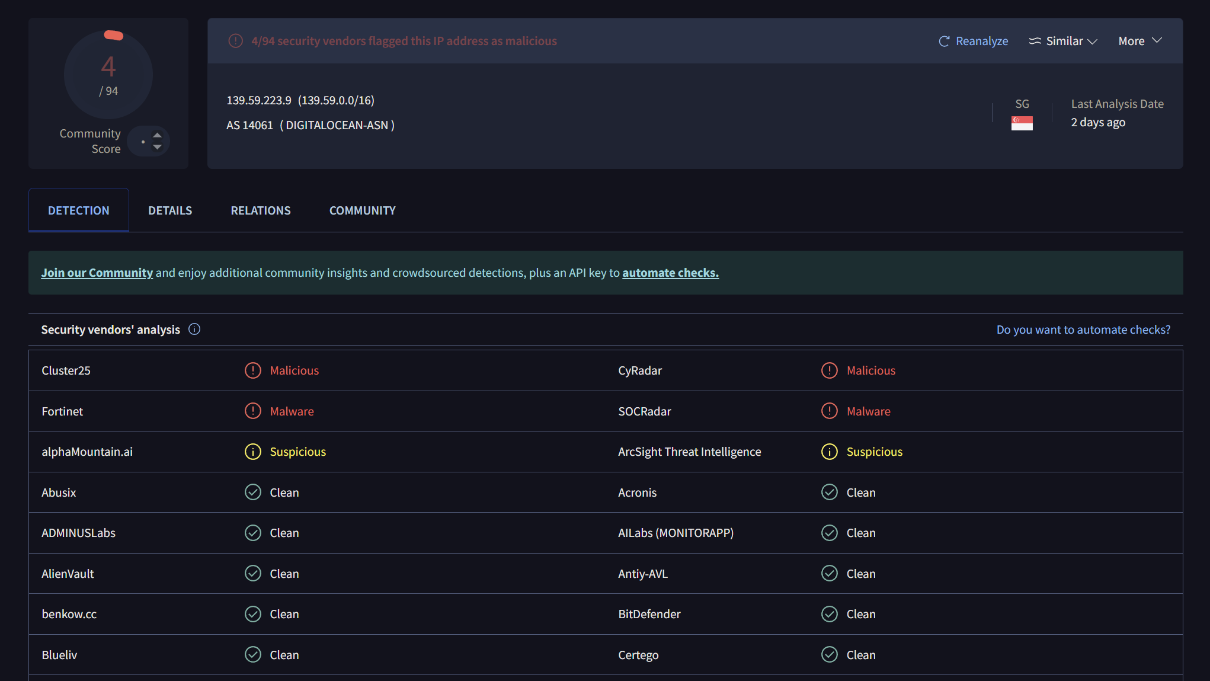Open the DETAILS tab
Screen dimensions: 1210x681
click(170, 210)
